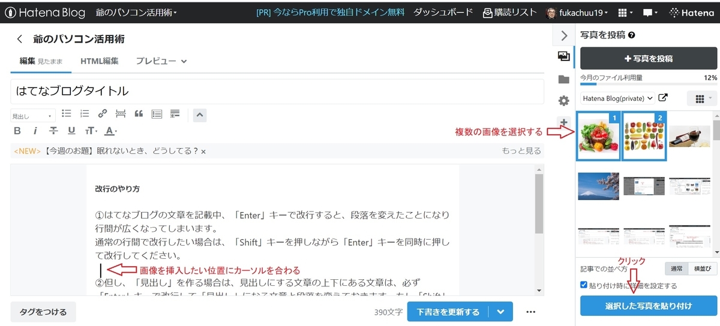
Task: Open the help question mark beside 写真を投稿
Action: (x=631, y=35)
